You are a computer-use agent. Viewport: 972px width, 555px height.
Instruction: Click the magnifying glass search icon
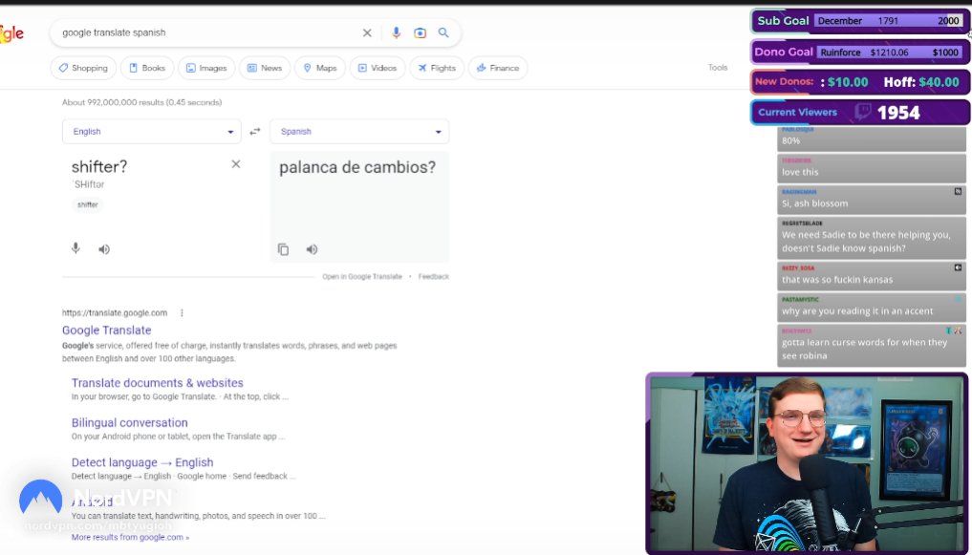coord(443,32)
